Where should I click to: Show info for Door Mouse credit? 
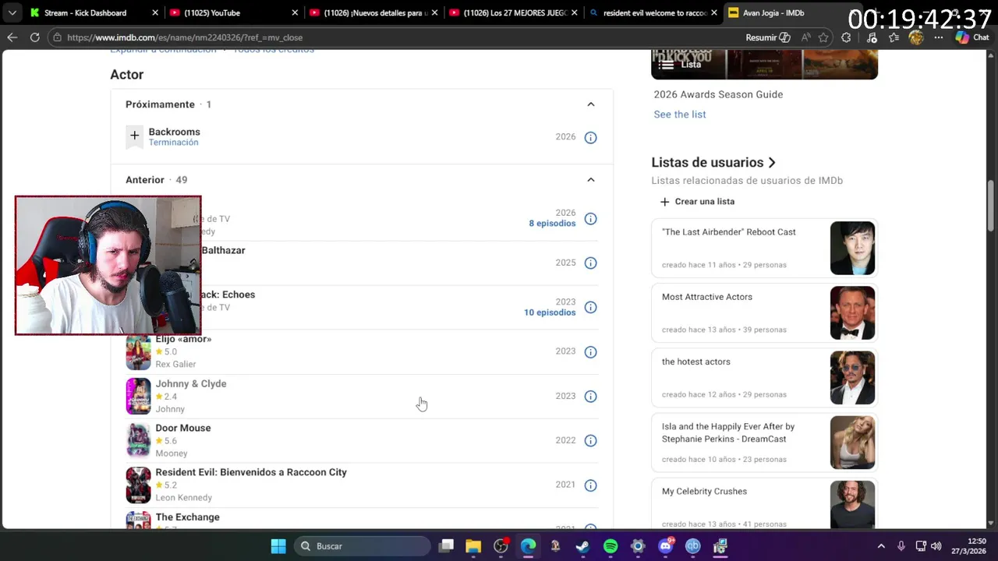tap(590, 441)
